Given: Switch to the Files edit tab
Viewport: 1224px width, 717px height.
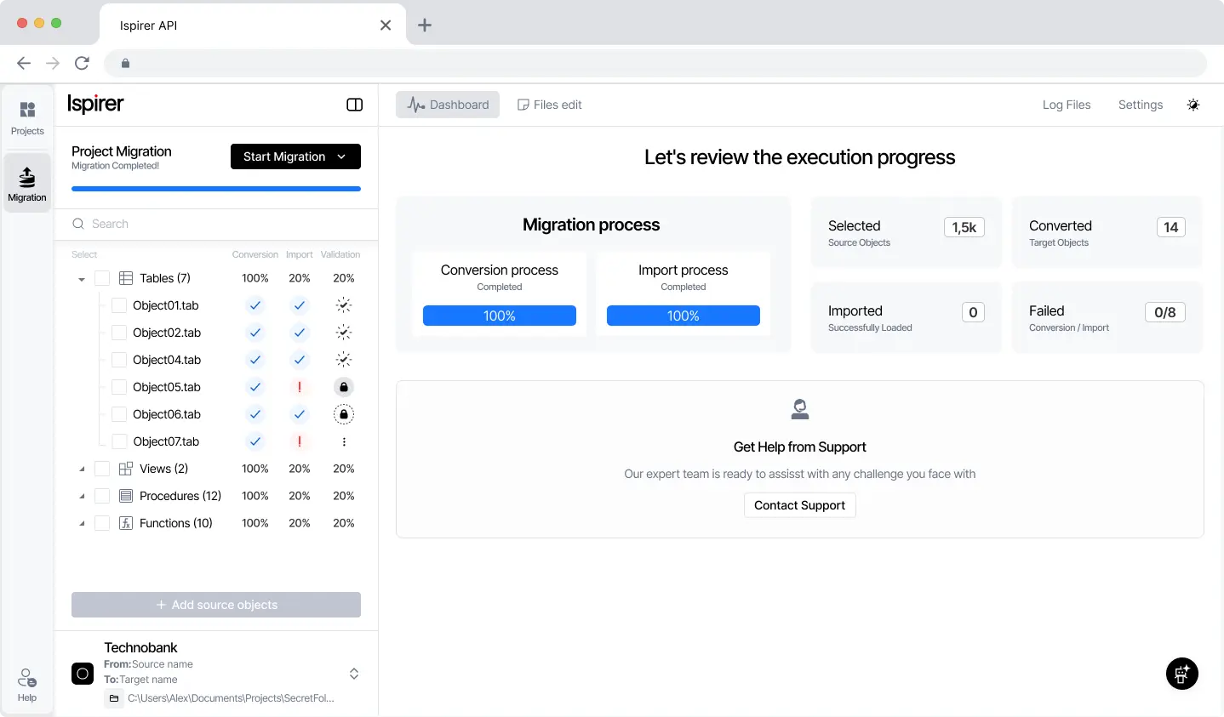Looking at the screenshot, I should pyautogui.click(x=550, y=105).
